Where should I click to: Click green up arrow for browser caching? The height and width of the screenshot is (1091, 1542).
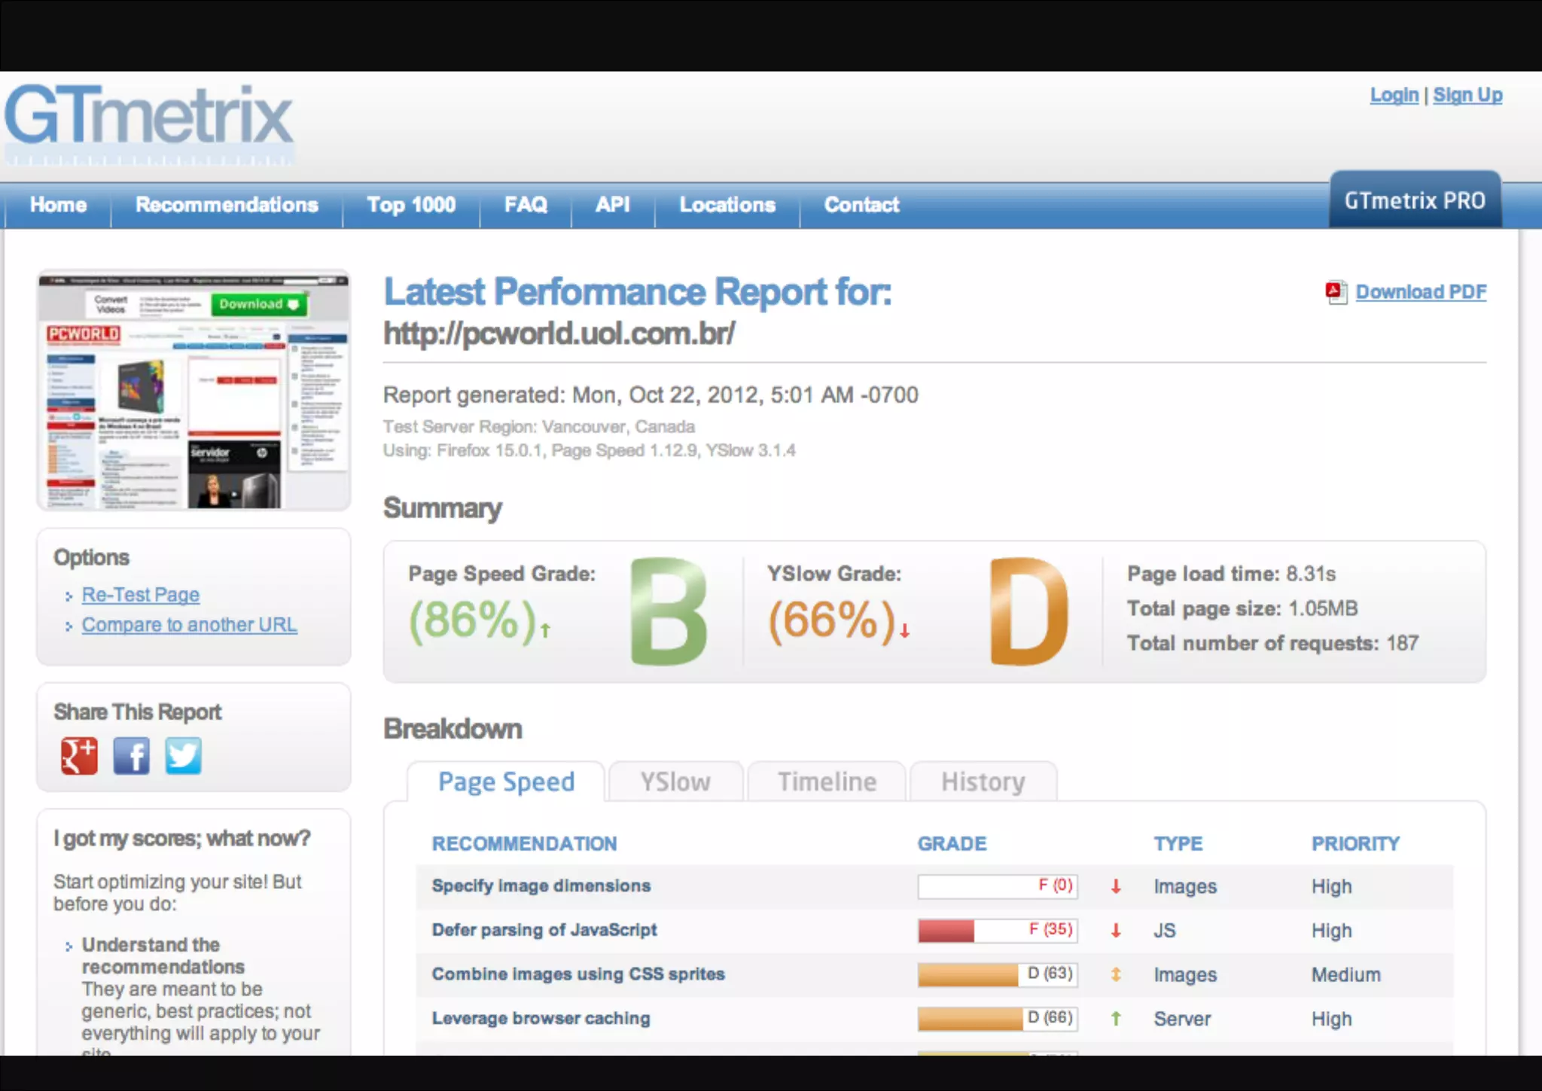pyautogui.click(x=1116, y=1019)
